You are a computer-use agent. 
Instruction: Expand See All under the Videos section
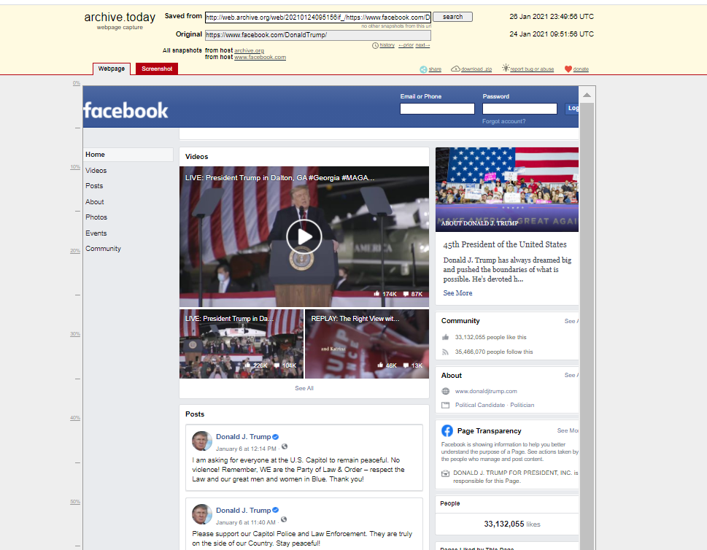tap(304, 387)
